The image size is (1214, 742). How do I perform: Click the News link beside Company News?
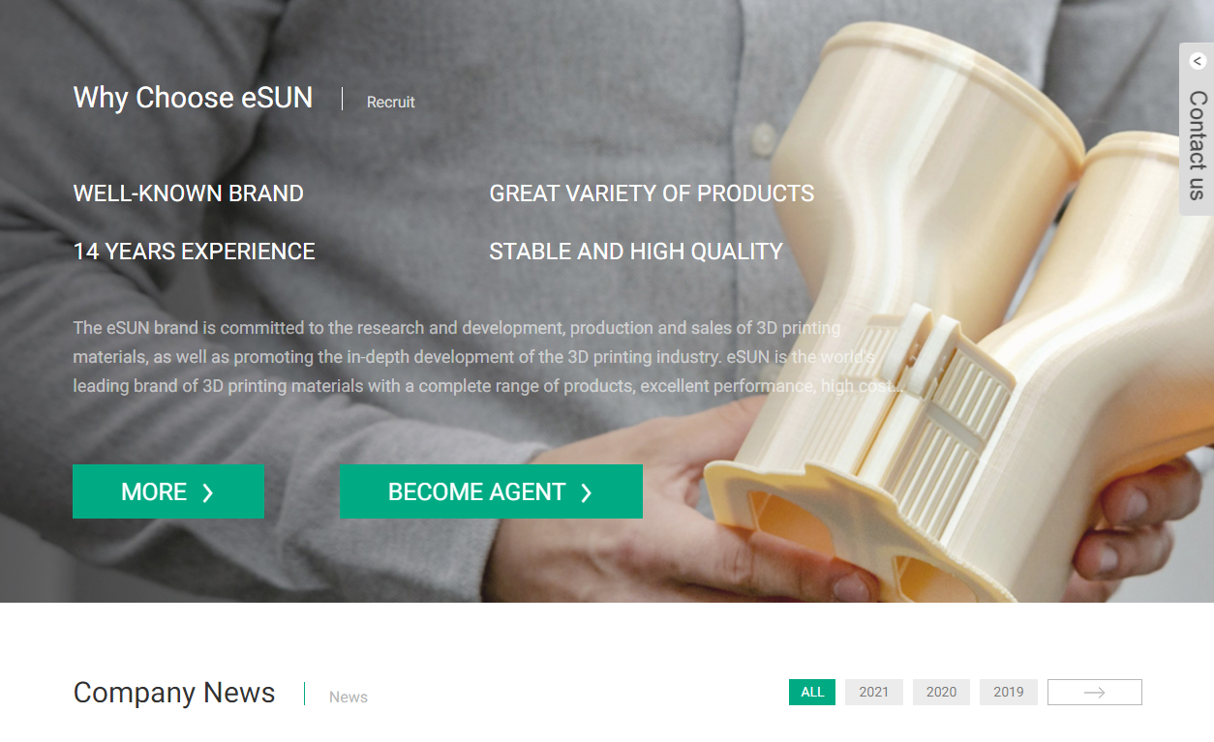(x=349, y=697)
